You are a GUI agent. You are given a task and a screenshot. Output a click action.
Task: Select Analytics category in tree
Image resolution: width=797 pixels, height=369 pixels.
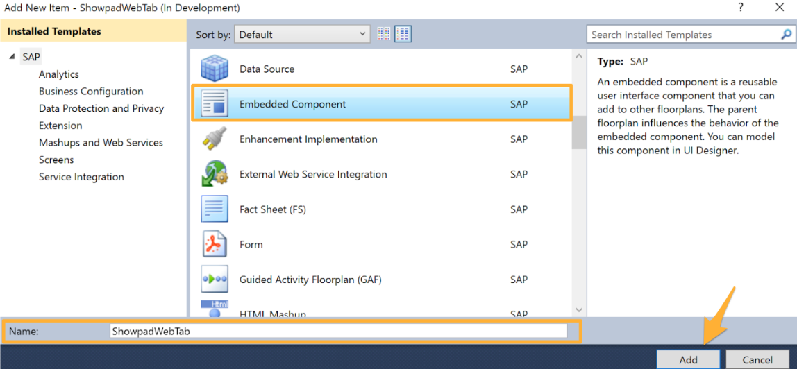pos(59,74)
